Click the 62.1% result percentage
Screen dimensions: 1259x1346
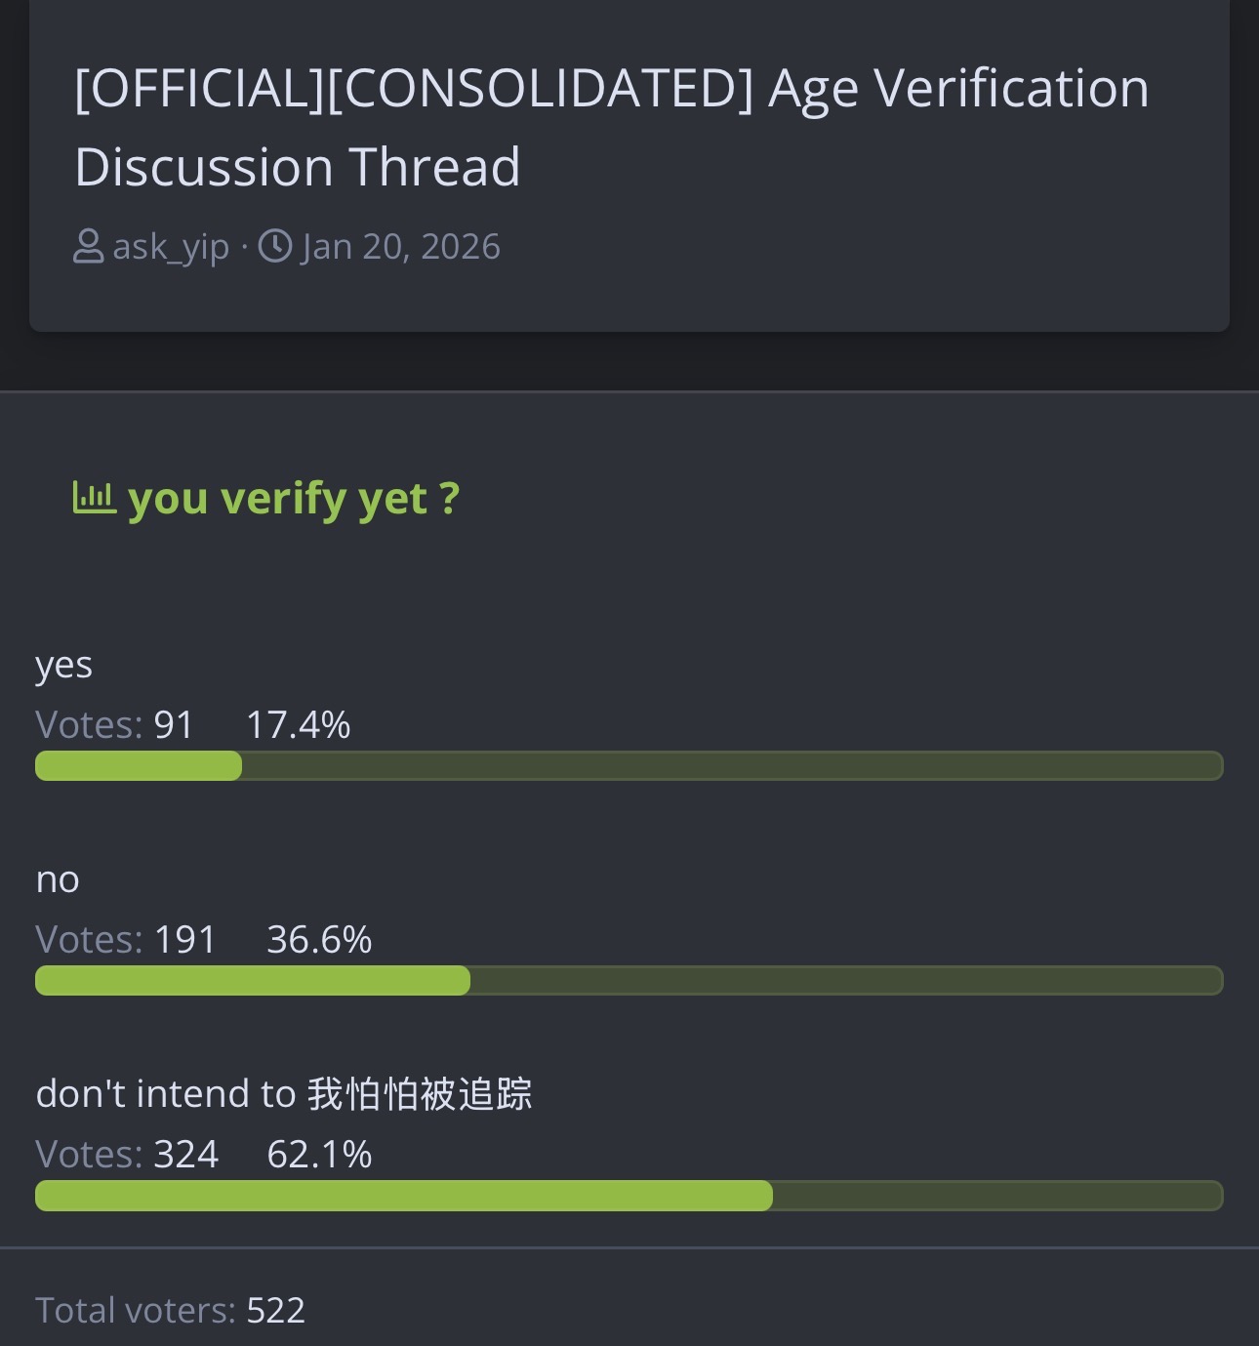(x=319, y=1155)
